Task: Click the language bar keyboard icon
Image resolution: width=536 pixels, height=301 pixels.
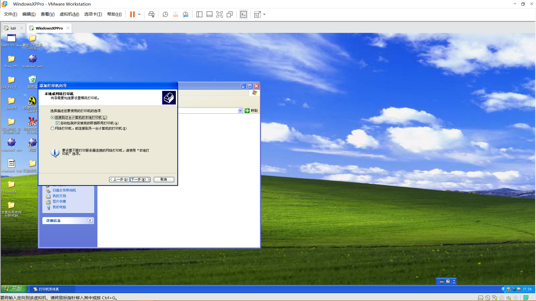Action: tap(442, 281)
